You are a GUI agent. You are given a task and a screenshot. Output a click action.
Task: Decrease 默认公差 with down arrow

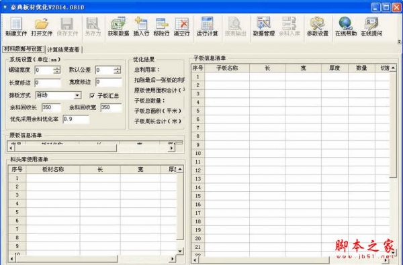pos(117,72)
